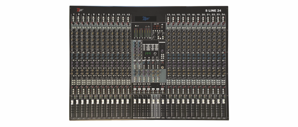The image size is (298, 127).
Task: Click the channel 5 number label
Action: pos(93,15)
